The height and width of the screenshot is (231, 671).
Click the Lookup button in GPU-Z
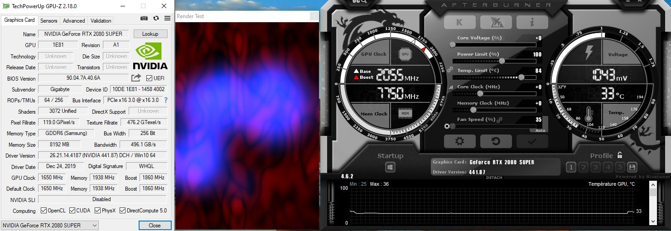pyautogui.click(x=150, y=34)
